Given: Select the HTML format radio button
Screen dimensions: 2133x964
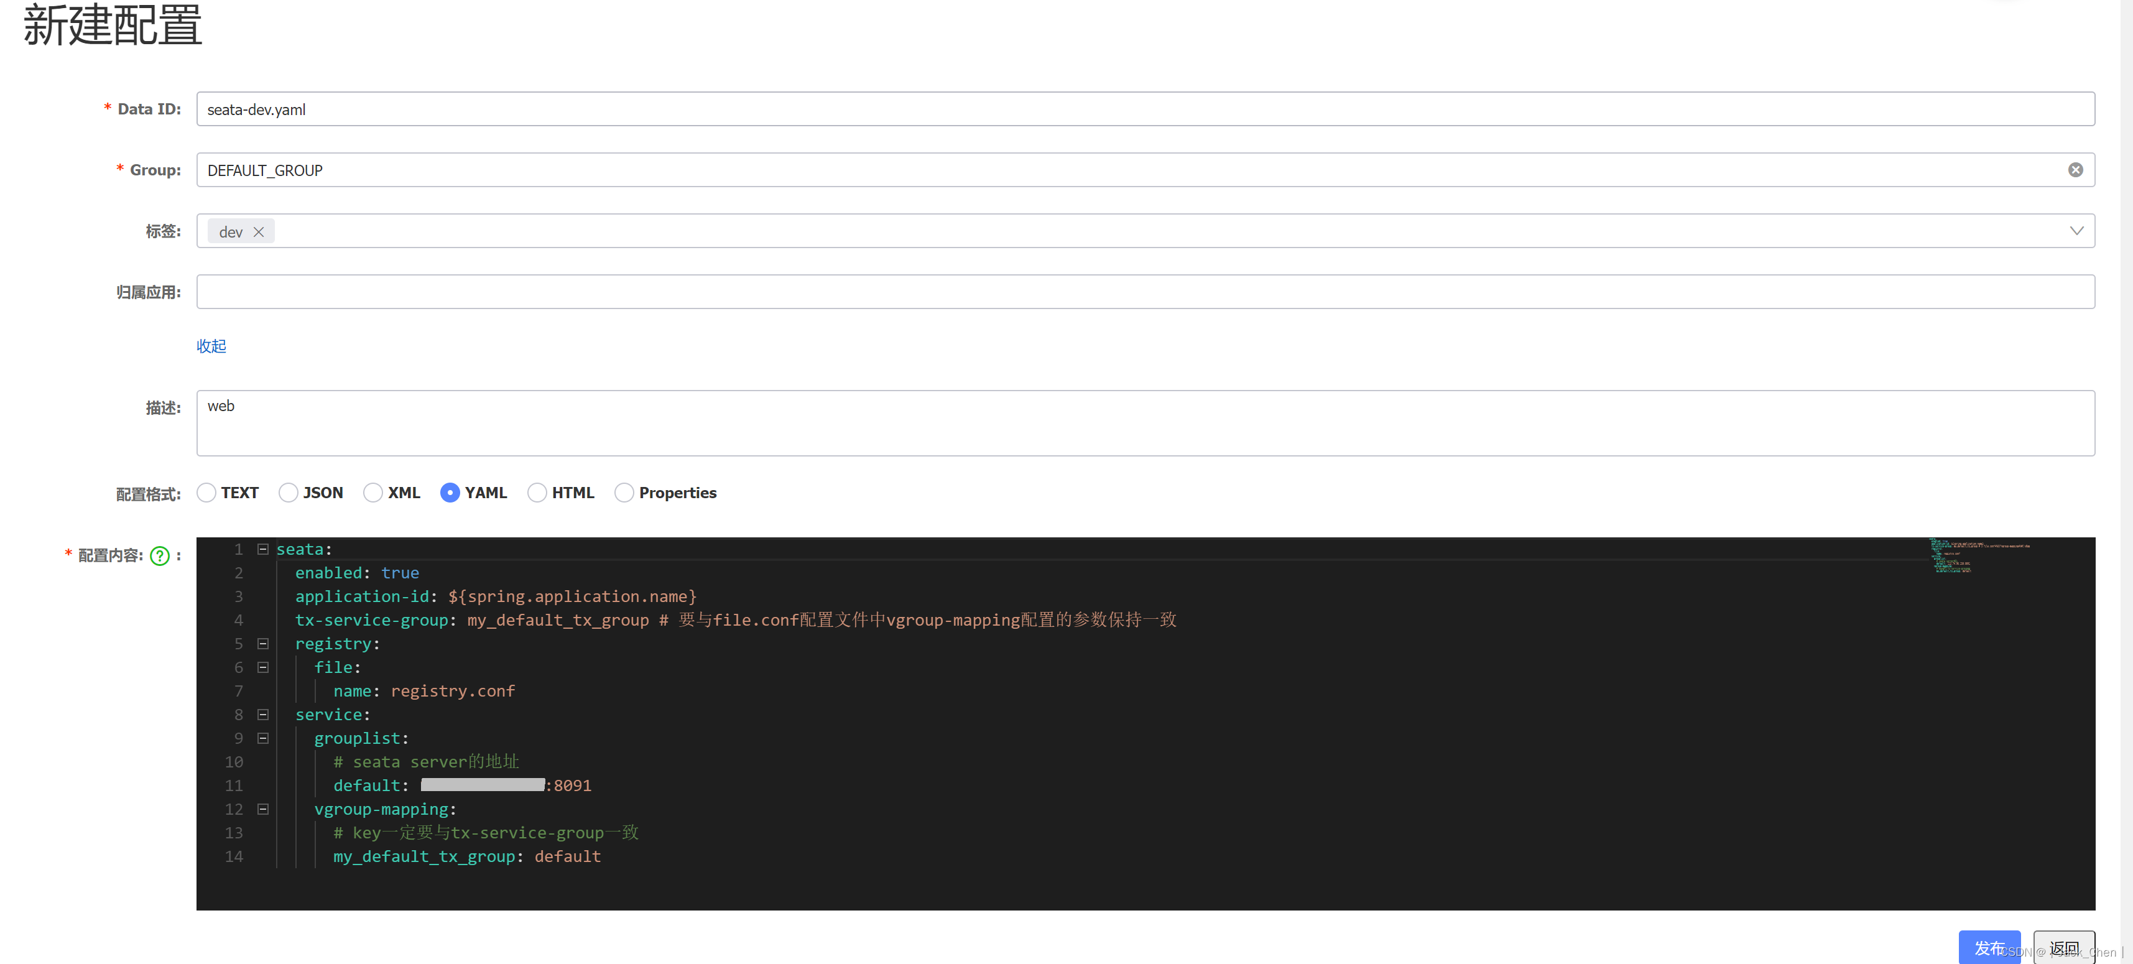Looking at the screenshot, I should pyautogui.click(x=537, y=492).
